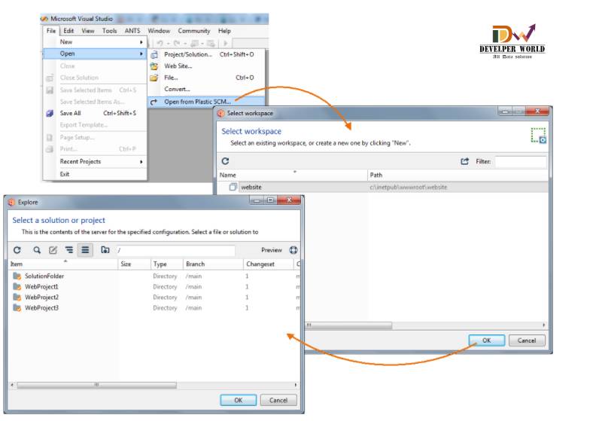Switch Explore to tree view
Viewport: 599px width, 421px height.
(x=69, y=250)
